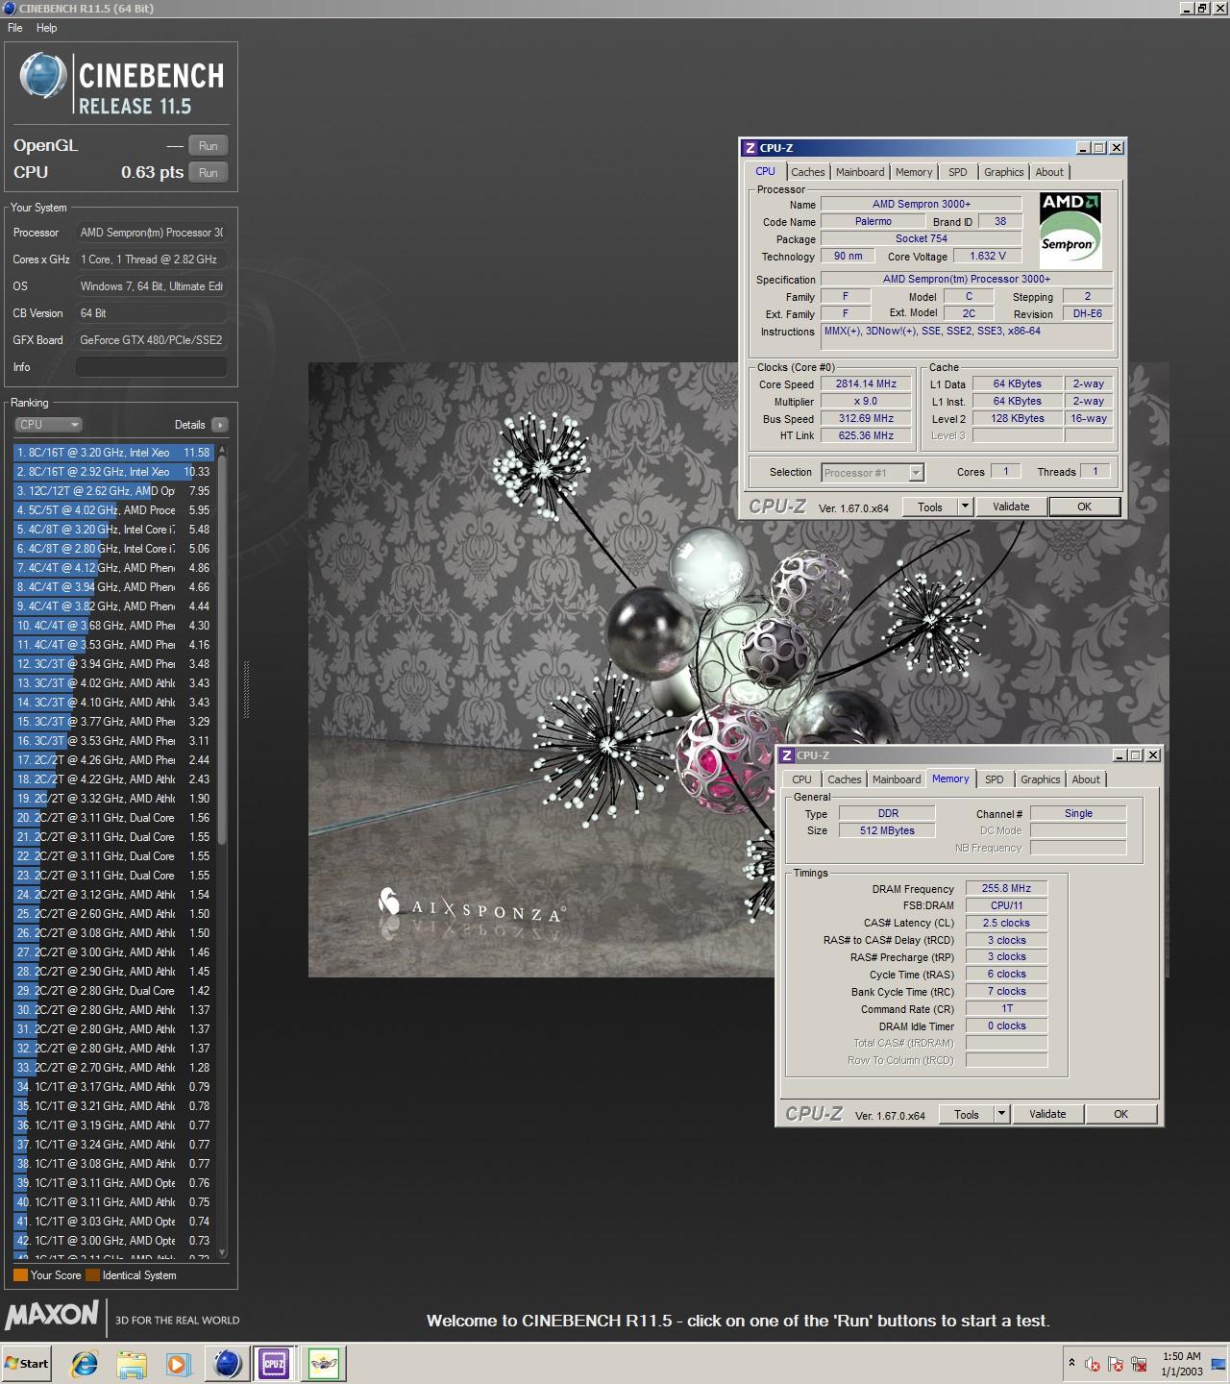Click the Cinebench logo sphere icon

click(x=43, y=75)
